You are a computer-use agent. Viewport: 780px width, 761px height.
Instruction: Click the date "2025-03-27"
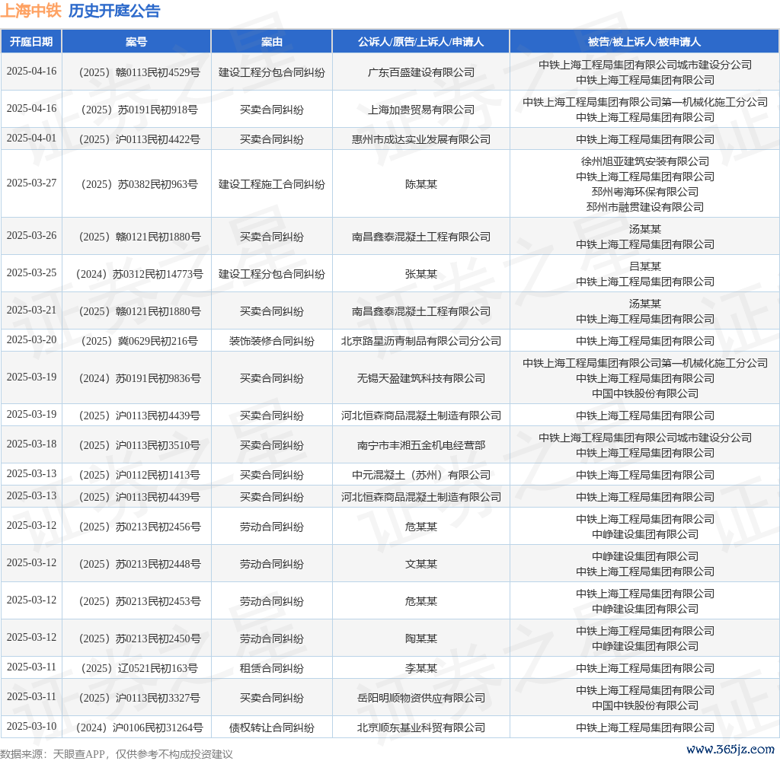point(31,183)
